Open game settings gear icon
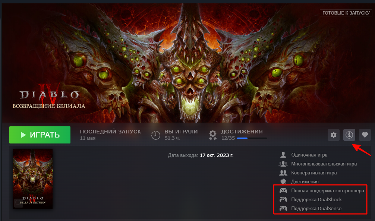This screenshot has height=221, width=375. (x=334, y=135)
